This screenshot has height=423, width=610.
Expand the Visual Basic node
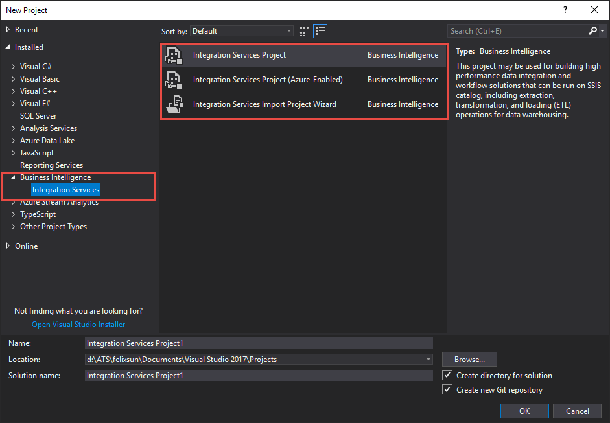tap(13, 79)
